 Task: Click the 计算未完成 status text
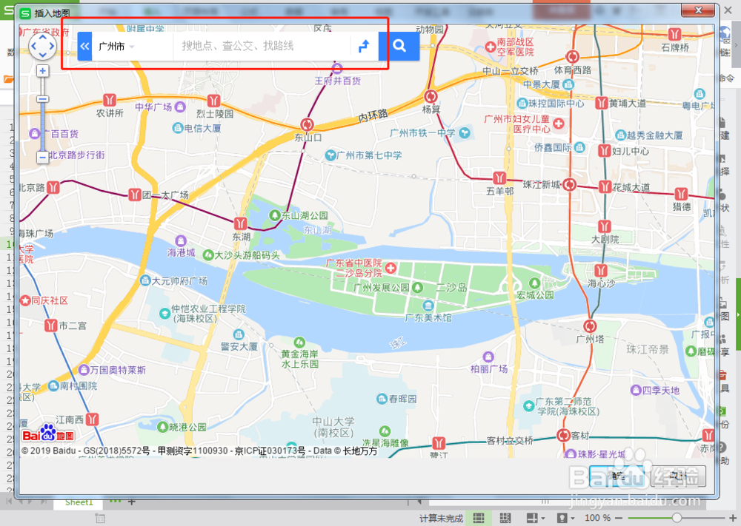[441, 519]
